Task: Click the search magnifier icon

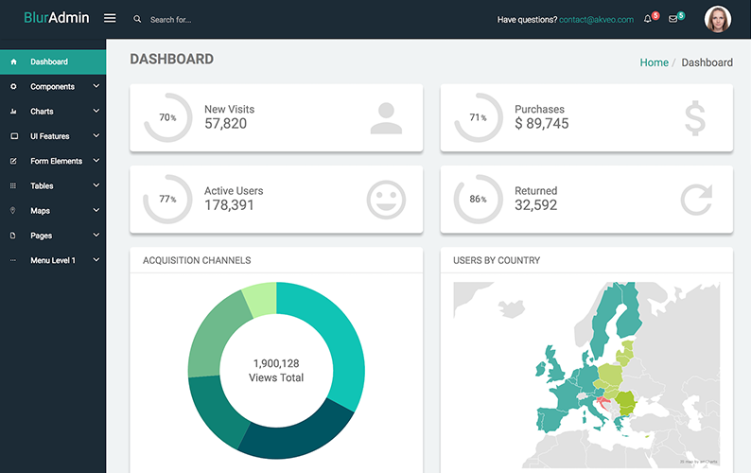Action: (137, 19)
